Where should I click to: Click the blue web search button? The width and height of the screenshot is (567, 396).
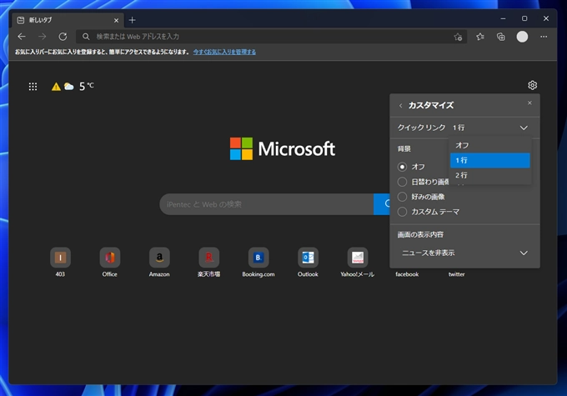coord(382,204)
